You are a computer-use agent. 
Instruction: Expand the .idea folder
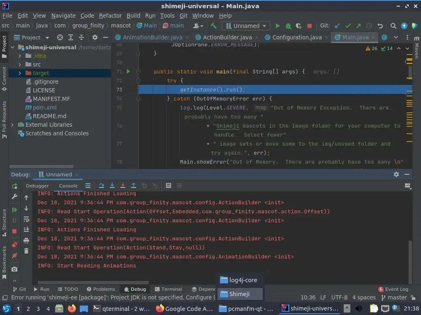coord(20,56)
